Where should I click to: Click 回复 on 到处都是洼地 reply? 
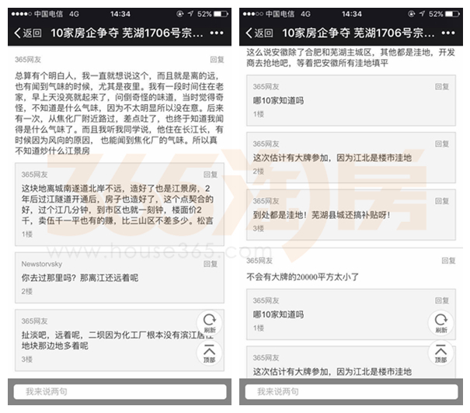pyautogui.click(x=442, y=201)
